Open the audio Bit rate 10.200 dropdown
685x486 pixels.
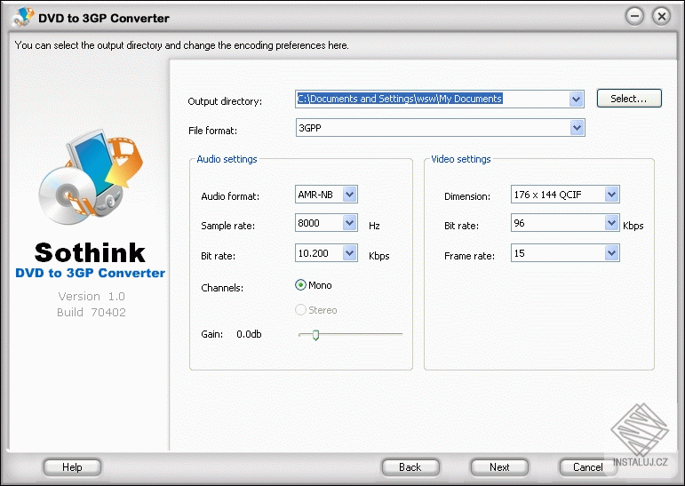click(349, 253)
